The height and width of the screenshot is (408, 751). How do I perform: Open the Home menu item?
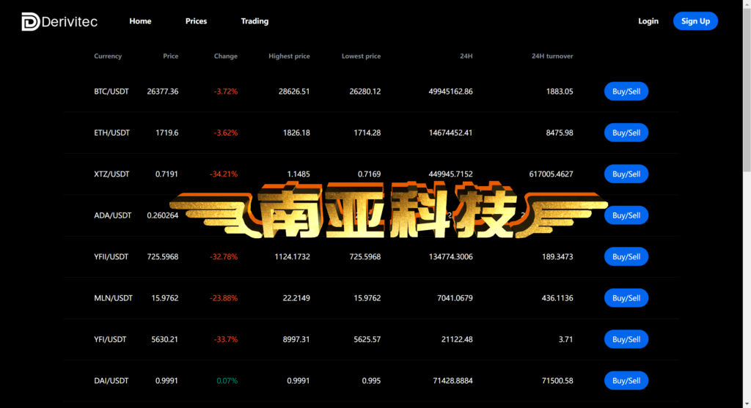pos(140,21)
